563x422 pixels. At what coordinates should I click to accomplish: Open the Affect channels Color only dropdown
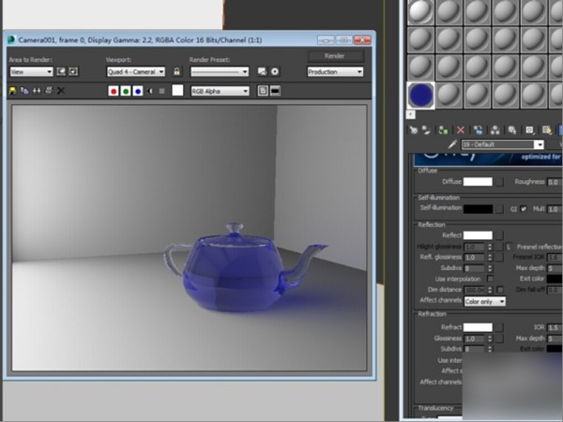point(485,301)
